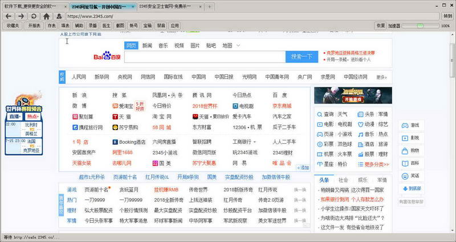This screenshot has height=242, width=456.
Task: Select the 新闻 search category tab
Action: 147,45
